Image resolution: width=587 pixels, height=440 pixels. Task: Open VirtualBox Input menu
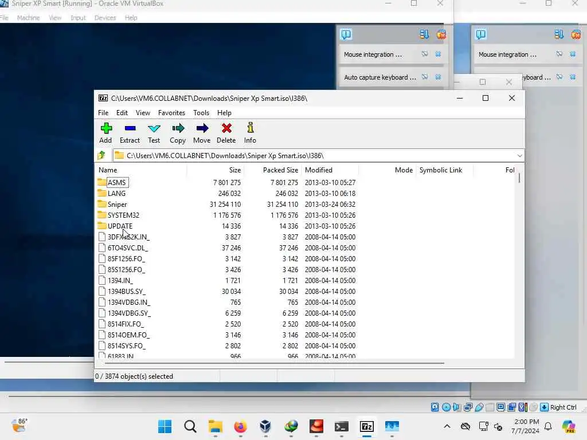(x=78, y=18)
